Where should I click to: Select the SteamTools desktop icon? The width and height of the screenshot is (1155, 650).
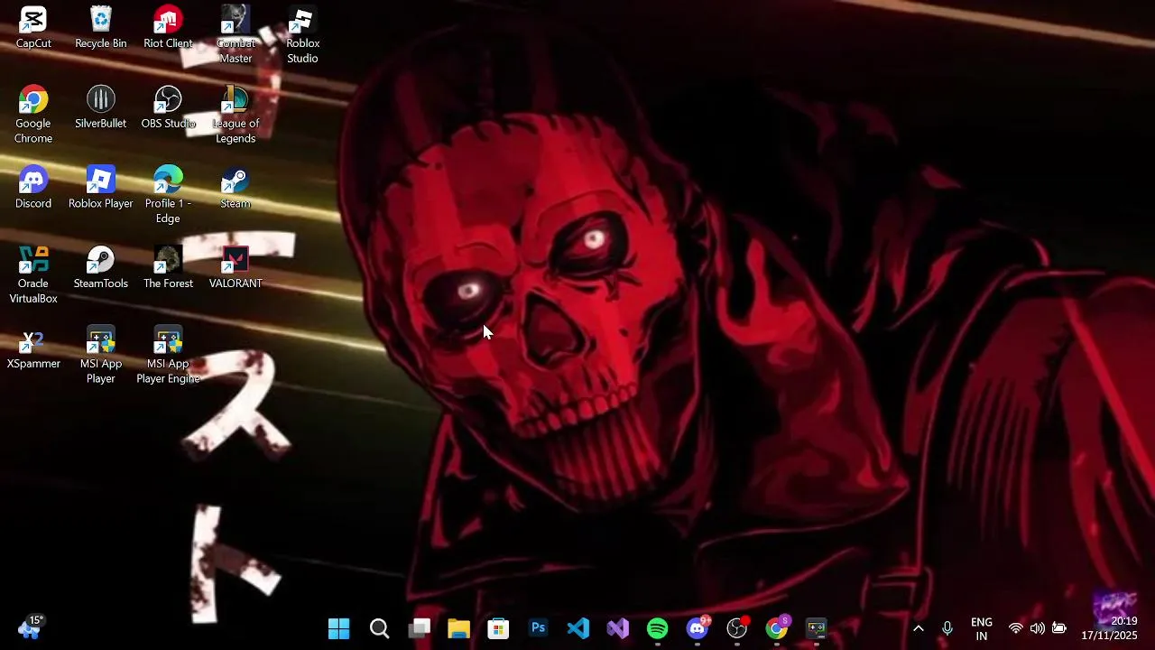pos(101,267)
